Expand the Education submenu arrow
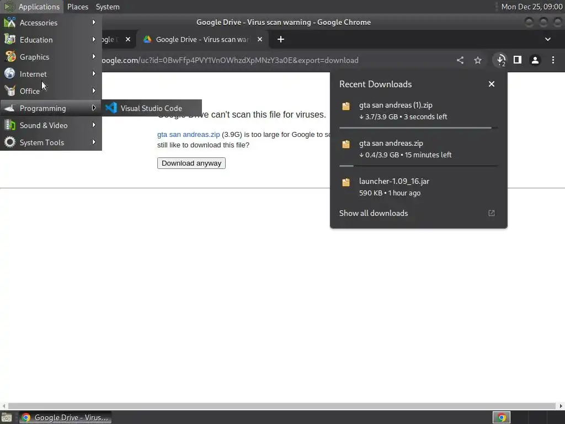 pyautogui.click(x=94, y=39)
